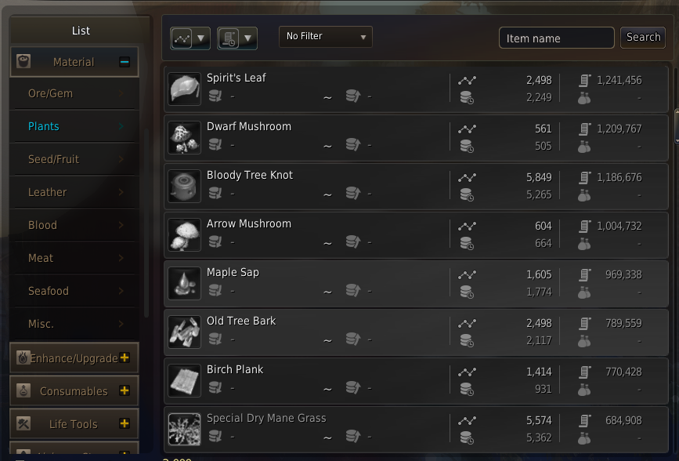Click the Item name search field
Screen dimensions: 679x461
click(x=557, y=38)
